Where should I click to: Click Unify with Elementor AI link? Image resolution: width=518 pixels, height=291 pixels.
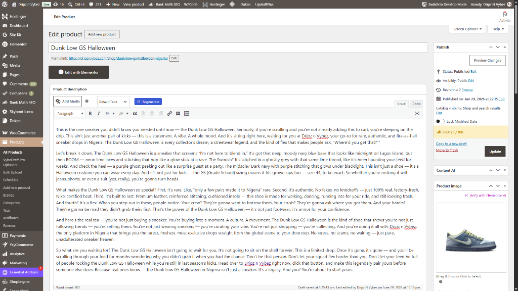(x=485, y=196)
